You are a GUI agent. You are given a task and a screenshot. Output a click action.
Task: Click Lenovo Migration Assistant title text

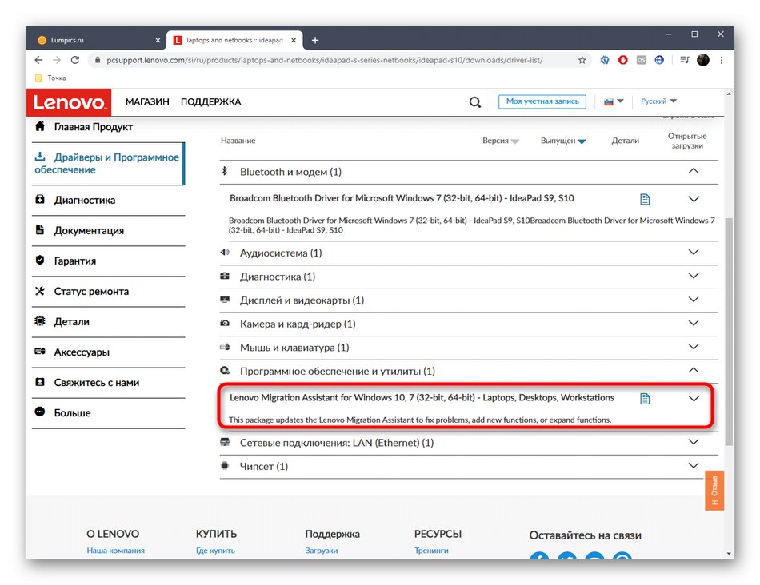(422, 397)
